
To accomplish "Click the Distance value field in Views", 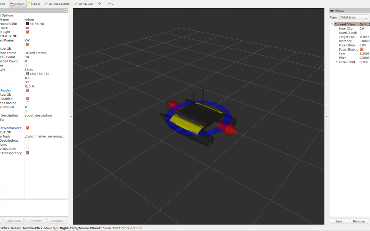I will click(x=364, y=41).
